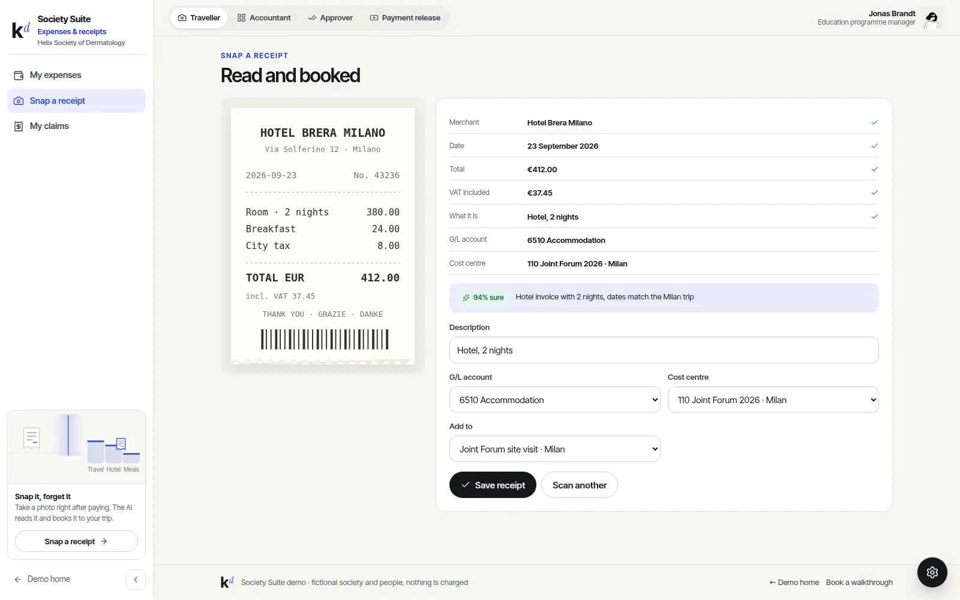Open the Cost centre dropdown
The width and height of the screenshot is (960, 600).
point(773,400)
